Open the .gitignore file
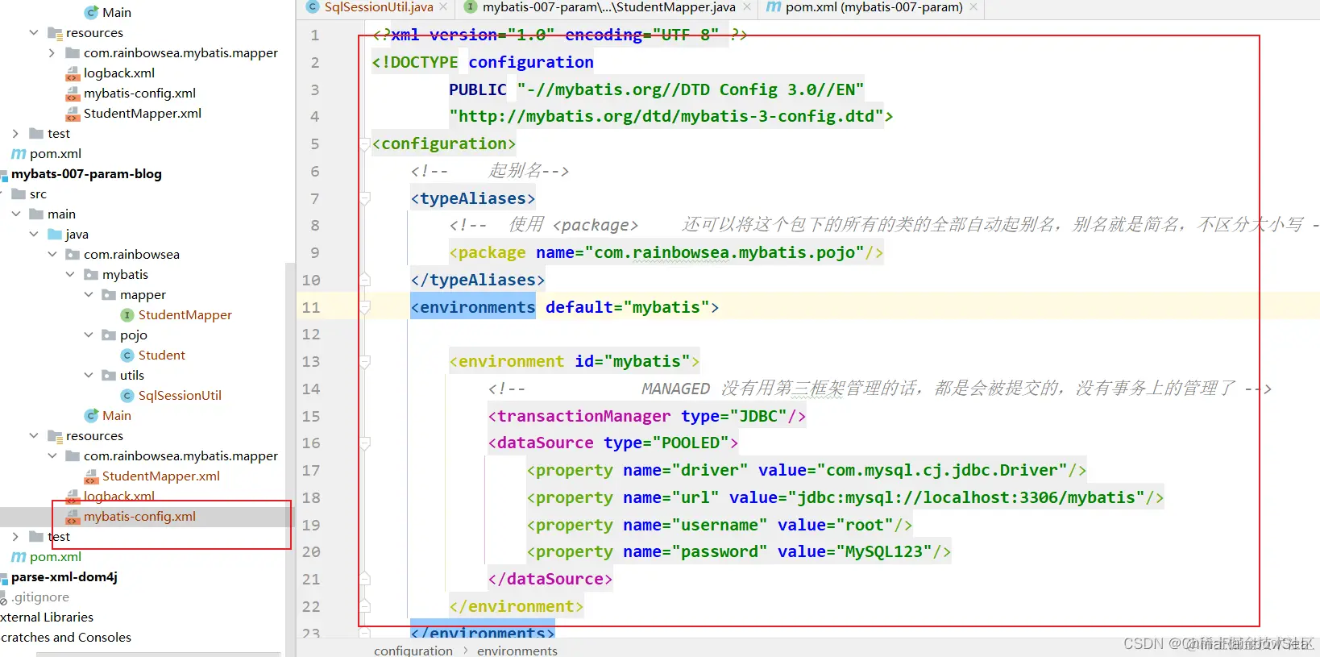Image resolution: width=1320 pixels, height=657 pixels. coord(39,597)
